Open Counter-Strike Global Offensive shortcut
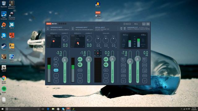Image resolution: width=198 pixels, height=111 pixels. point(12,47)
